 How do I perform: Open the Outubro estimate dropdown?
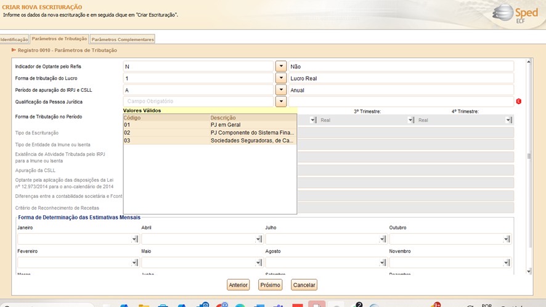click(507, 239)
